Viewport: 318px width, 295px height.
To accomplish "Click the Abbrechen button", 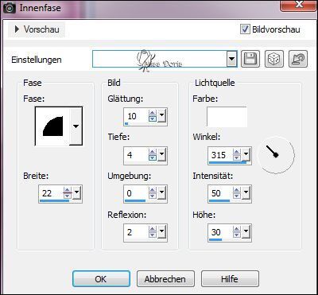I will tap(165, 279).
